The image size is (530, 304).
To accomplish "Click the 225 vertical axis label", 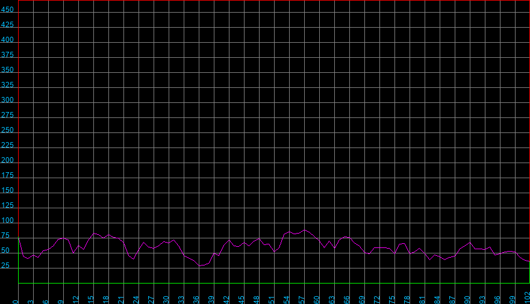I will (x=7, y=145).
